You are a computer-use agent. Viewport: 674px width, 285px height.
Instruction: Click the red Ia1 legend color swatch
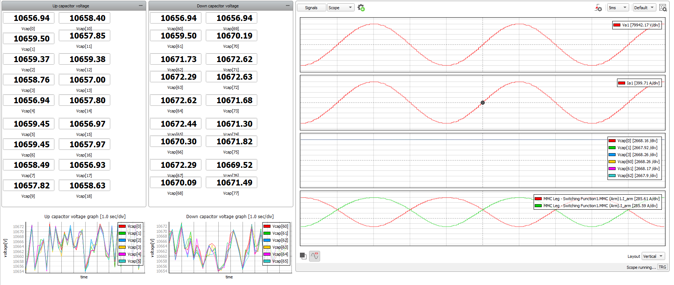pos(621,83)
